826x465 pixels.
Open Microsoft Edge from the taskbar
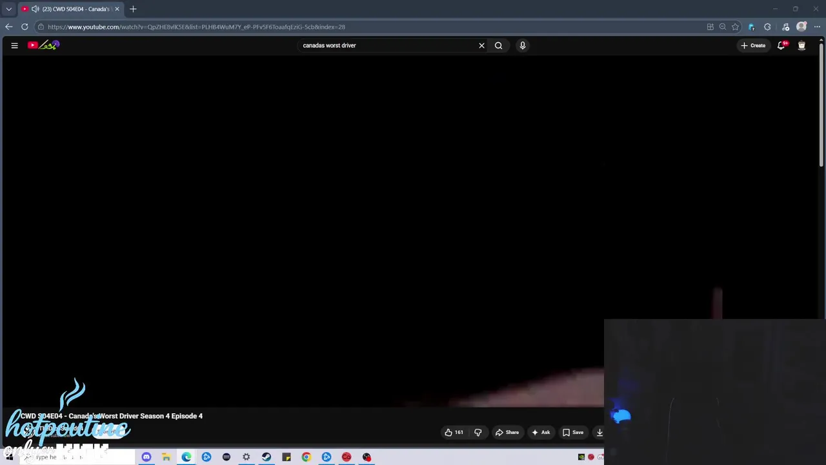[x=186, y=457]
